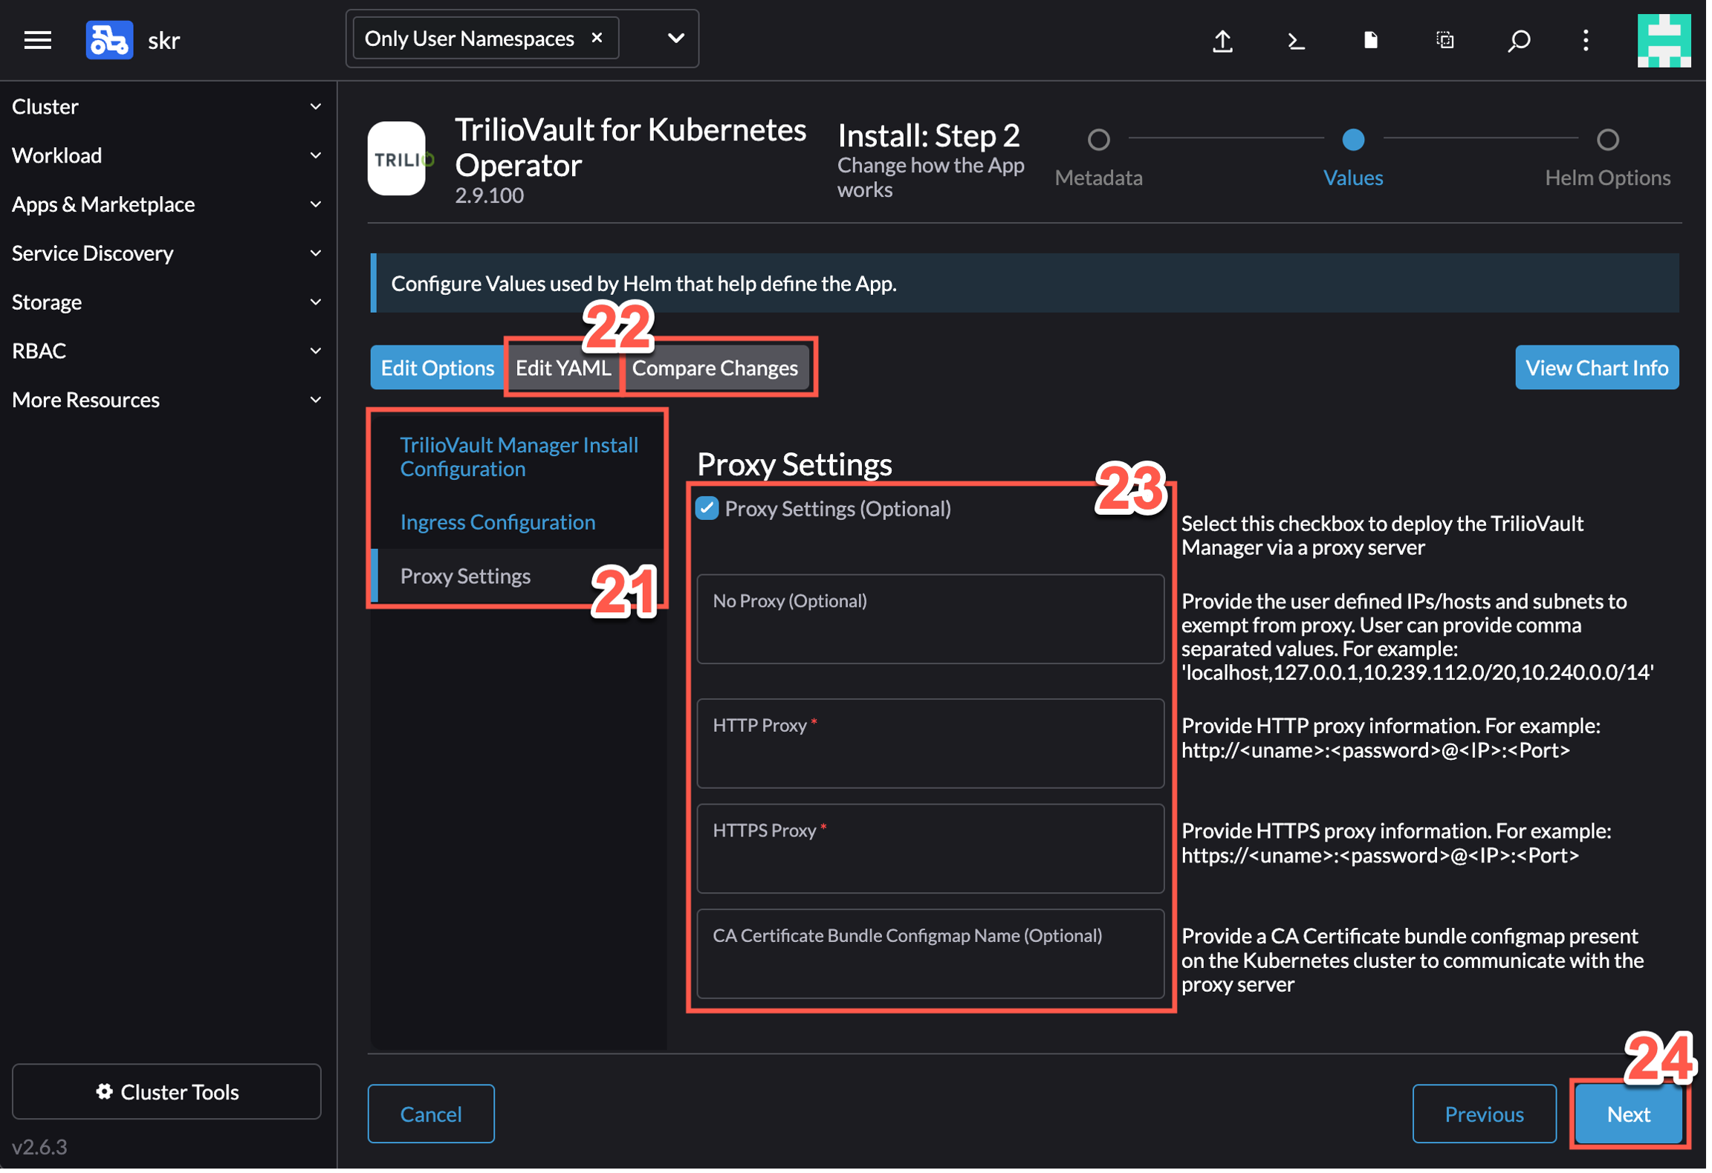
Task: Open the resource search icon
Action: click(x=1518, y=40)
